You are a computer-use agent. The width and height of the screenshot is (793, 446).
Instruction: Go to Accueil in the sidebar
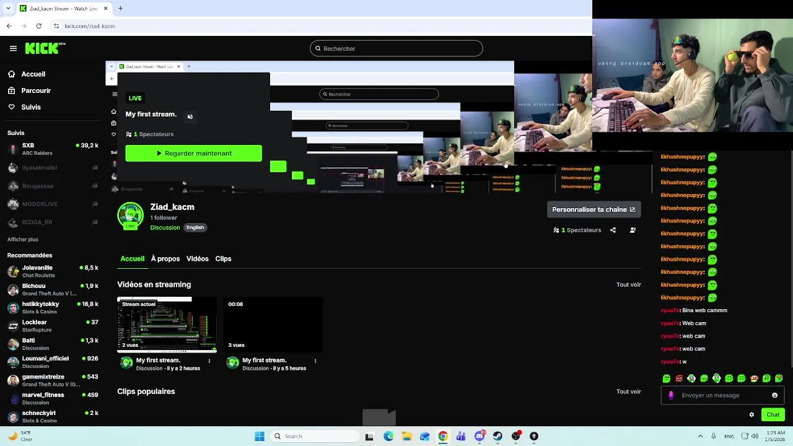pos(27,74)
